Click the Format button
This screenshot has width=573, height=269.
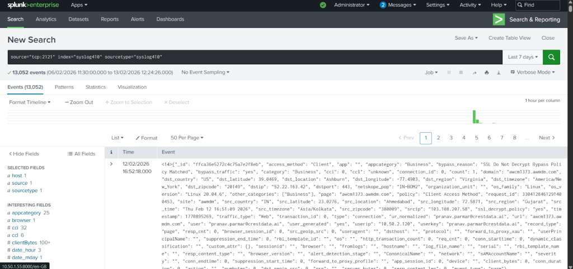[x=146, y=138]
